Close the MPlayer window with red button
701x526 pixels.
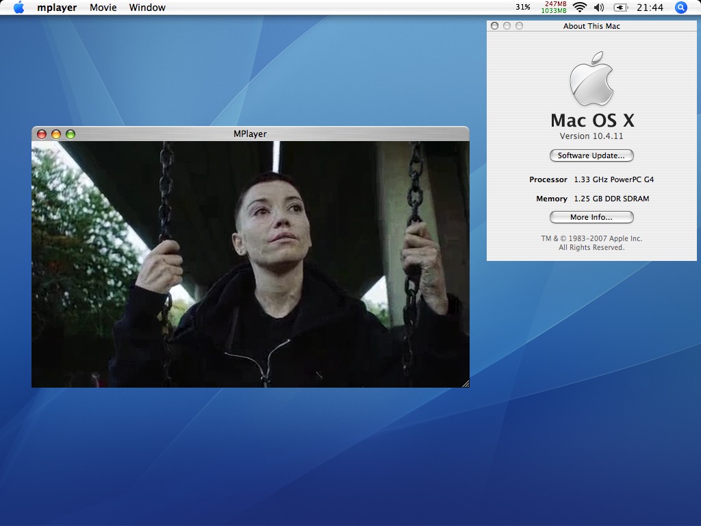[42, 134]
